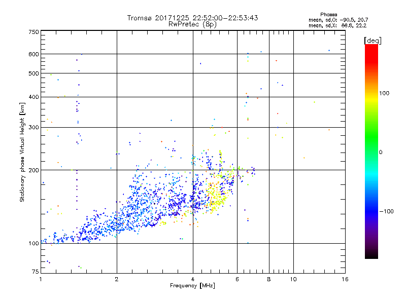This screenshot has width=406, height=304.
Task: Click the yellow band of the colorbar near 100
Action: pyautogui.click(x=371, y=98)
